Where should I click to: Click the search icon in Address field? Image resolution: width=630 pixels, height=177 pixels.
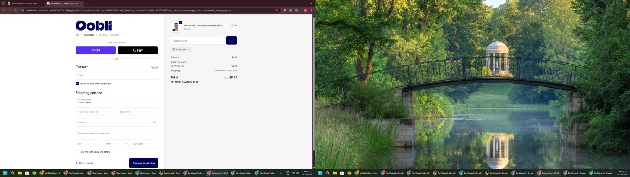pos(155,122)
